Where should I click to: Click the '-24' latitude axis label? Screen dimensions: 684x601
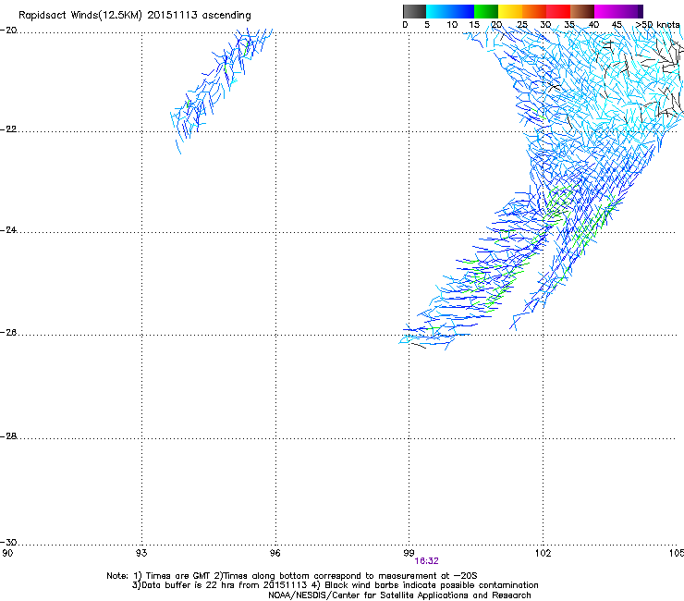click(x=8, y=230)
